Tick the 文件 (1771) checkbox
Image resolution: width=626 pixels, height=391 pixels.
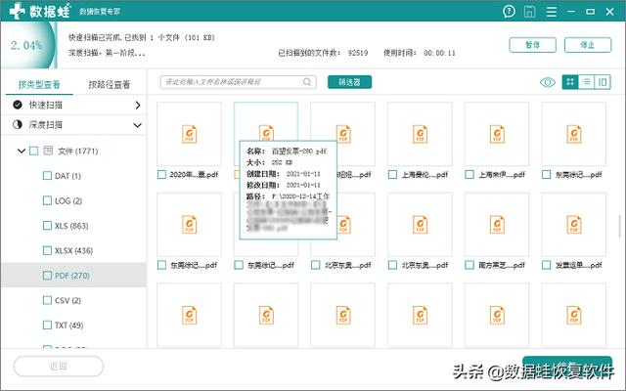[34, 151]
